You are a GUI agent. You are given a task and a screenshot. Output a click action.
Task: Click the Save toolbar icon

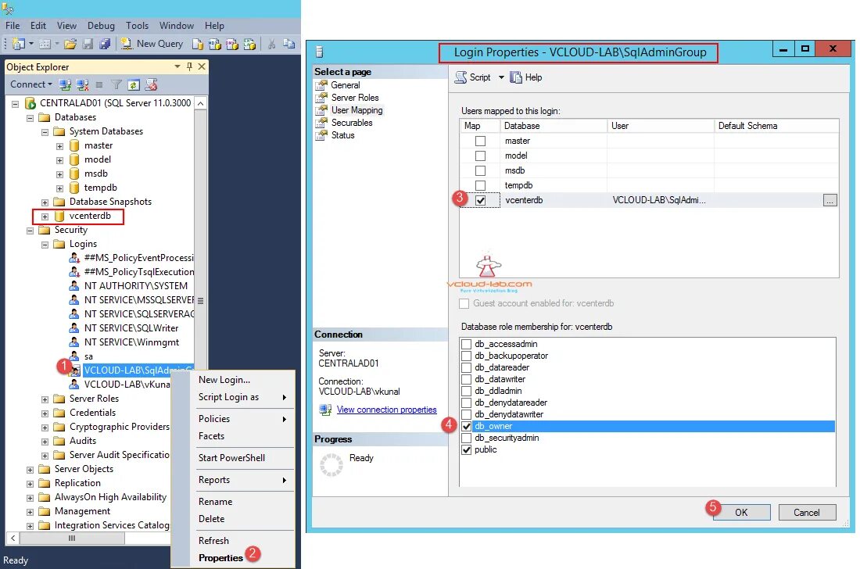pos(88,44)
